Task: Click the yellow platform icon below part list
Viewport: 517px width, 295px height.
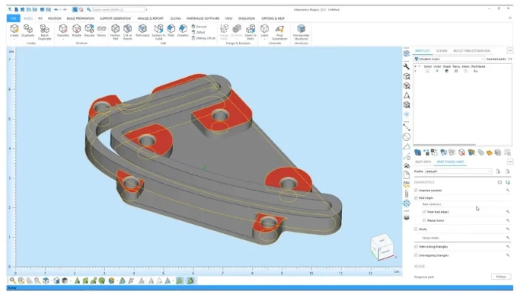Action: tap(490, 152)
